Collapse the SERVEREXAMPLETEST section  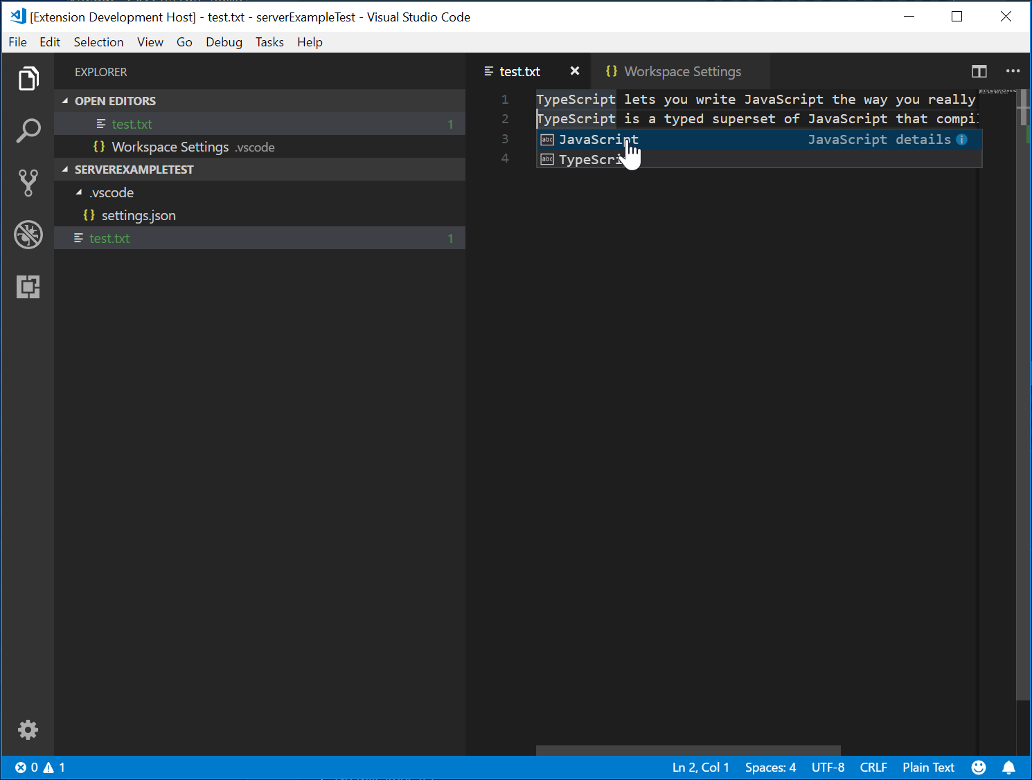point(64,169)
